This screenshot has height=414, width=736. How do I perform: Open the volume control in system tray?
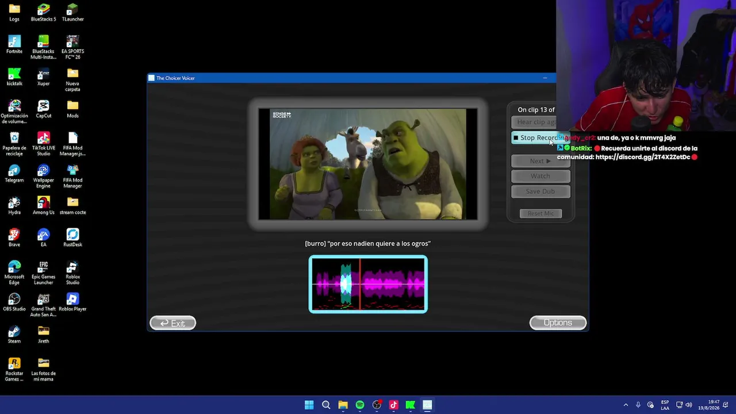point(689,405)
